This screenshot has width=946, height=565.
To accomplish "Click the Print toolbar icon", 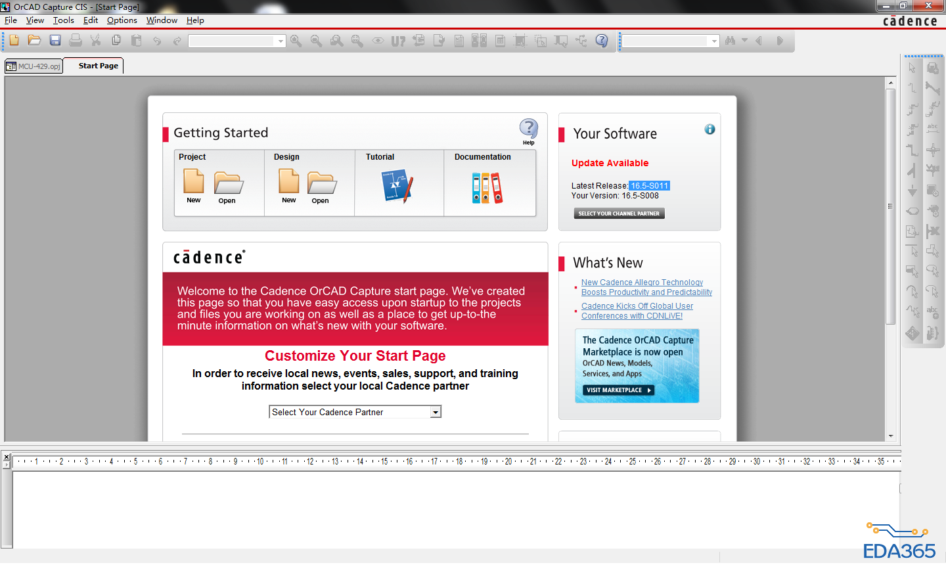I will [76, 41].
